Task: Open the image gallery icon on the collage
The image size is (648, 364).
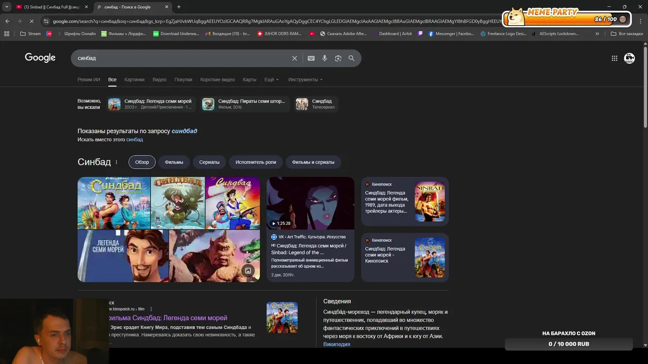Action: pyautogui.click(x=248, y=270)
